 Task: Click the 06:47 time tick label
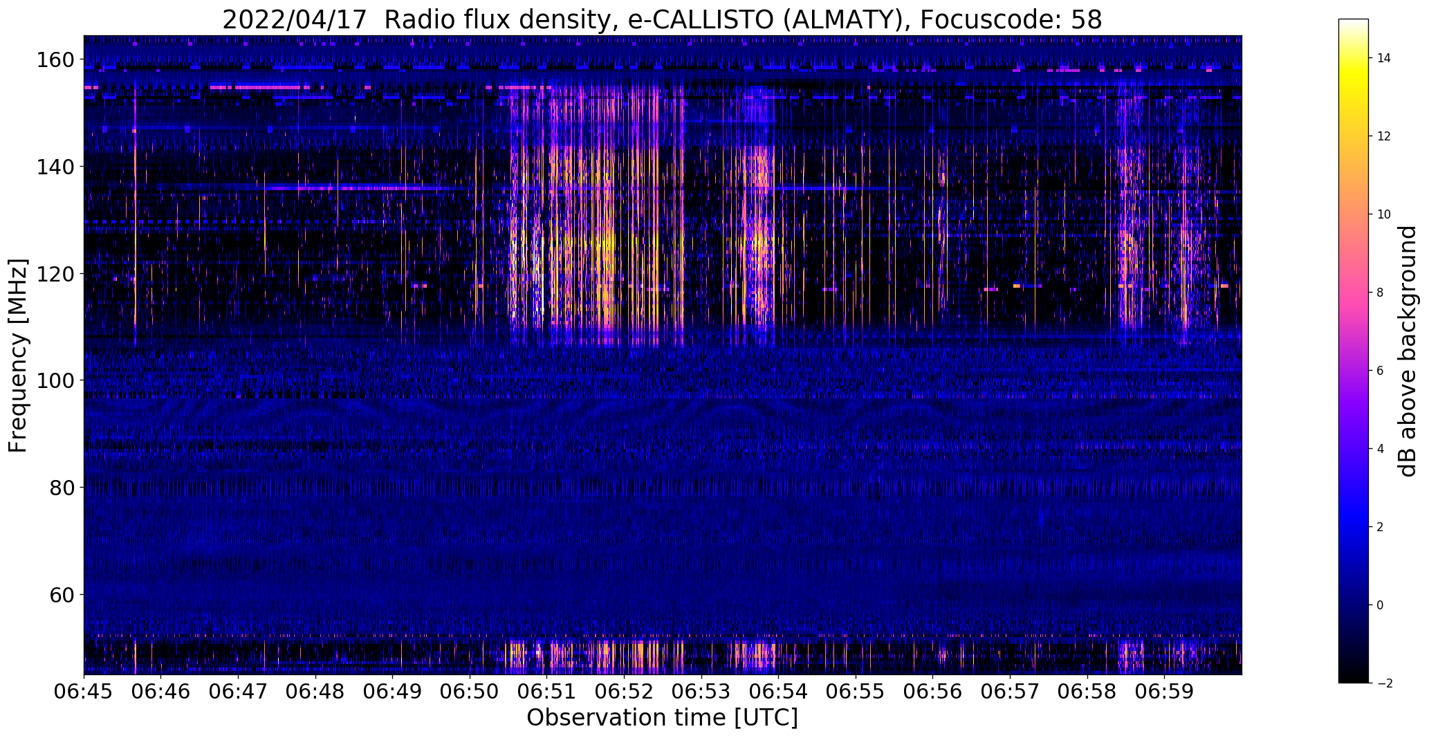(239, 692)
